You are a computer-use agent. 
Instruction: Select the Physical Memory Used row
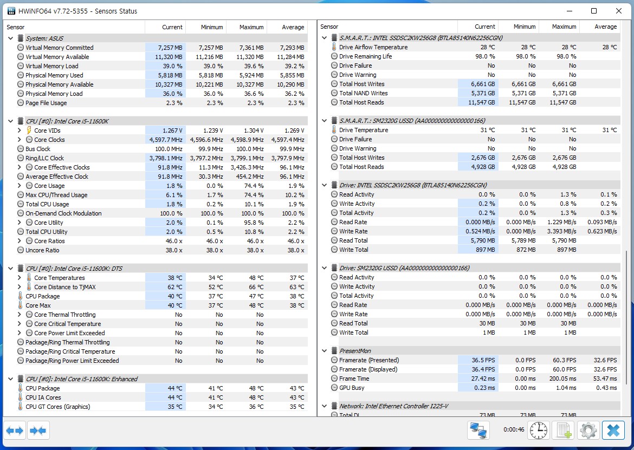point(162,75)
